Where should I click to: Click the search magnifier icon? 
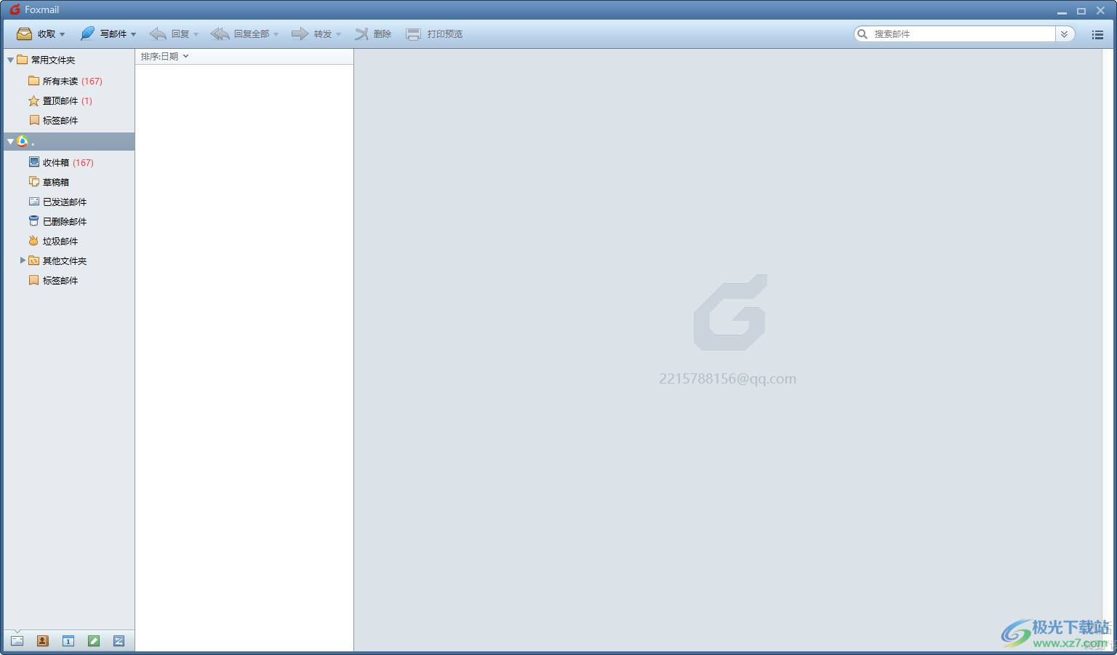pos(862,33)
